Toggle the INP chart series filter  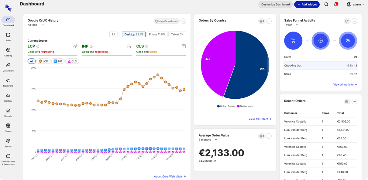tap(57, 61)
